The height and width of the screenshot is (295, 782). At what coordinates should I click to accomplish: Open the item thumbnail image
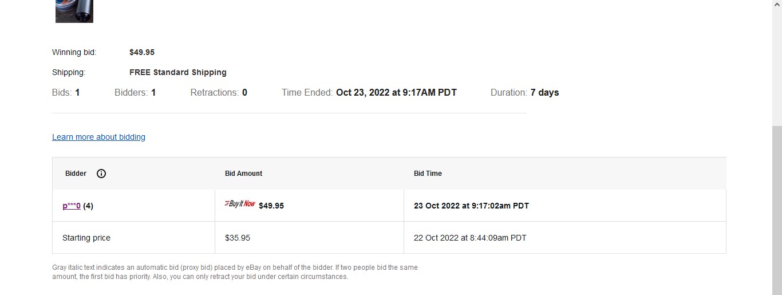coord(74,11)
